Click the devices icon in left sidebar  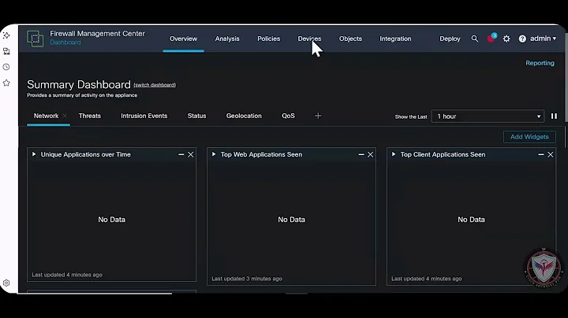coord(6,51)
